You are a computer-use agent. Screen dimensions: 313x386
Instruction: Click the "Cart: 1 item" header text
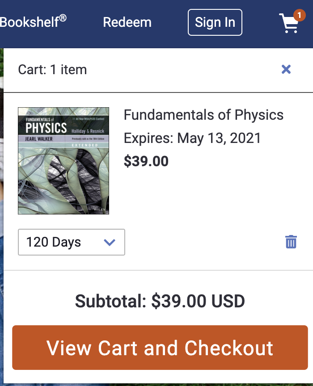pyautogui.click(x=52, y=70)
